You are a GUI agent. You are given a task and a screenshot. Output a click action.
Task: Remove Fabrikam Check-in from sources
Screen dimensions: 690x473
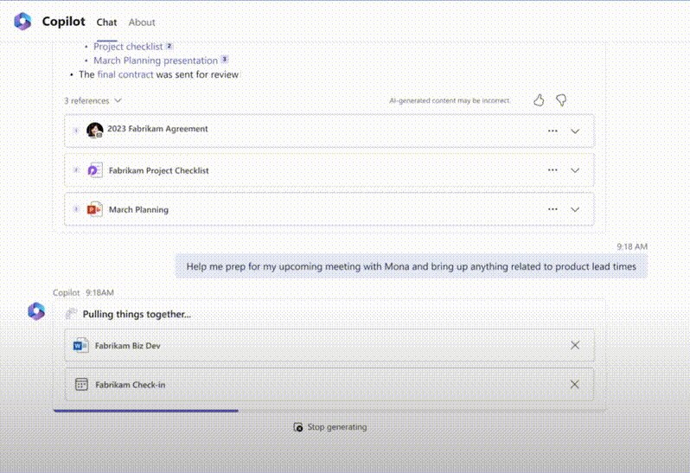[x=575, y=385]
